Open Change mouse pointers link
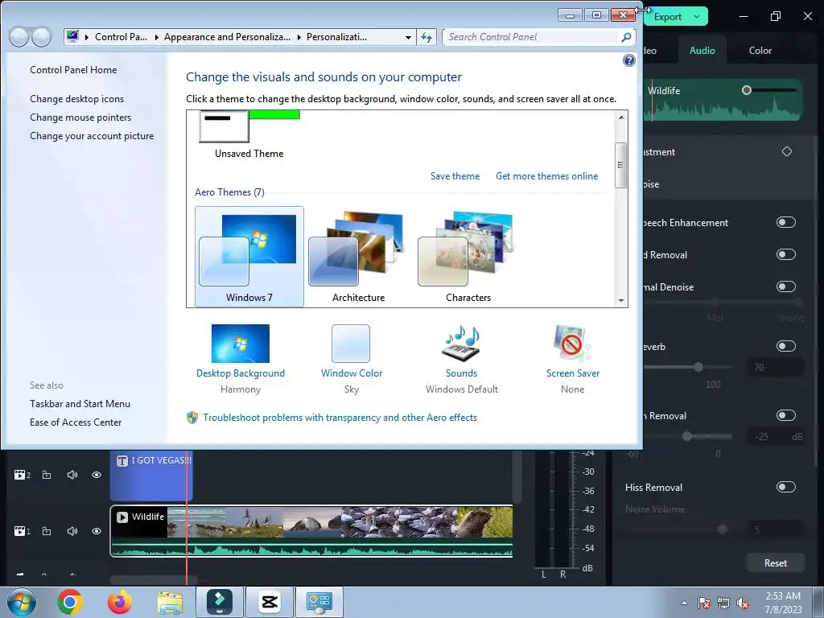Image resolution: width=824 pixels, height=618 pixels. click(80, 117)
